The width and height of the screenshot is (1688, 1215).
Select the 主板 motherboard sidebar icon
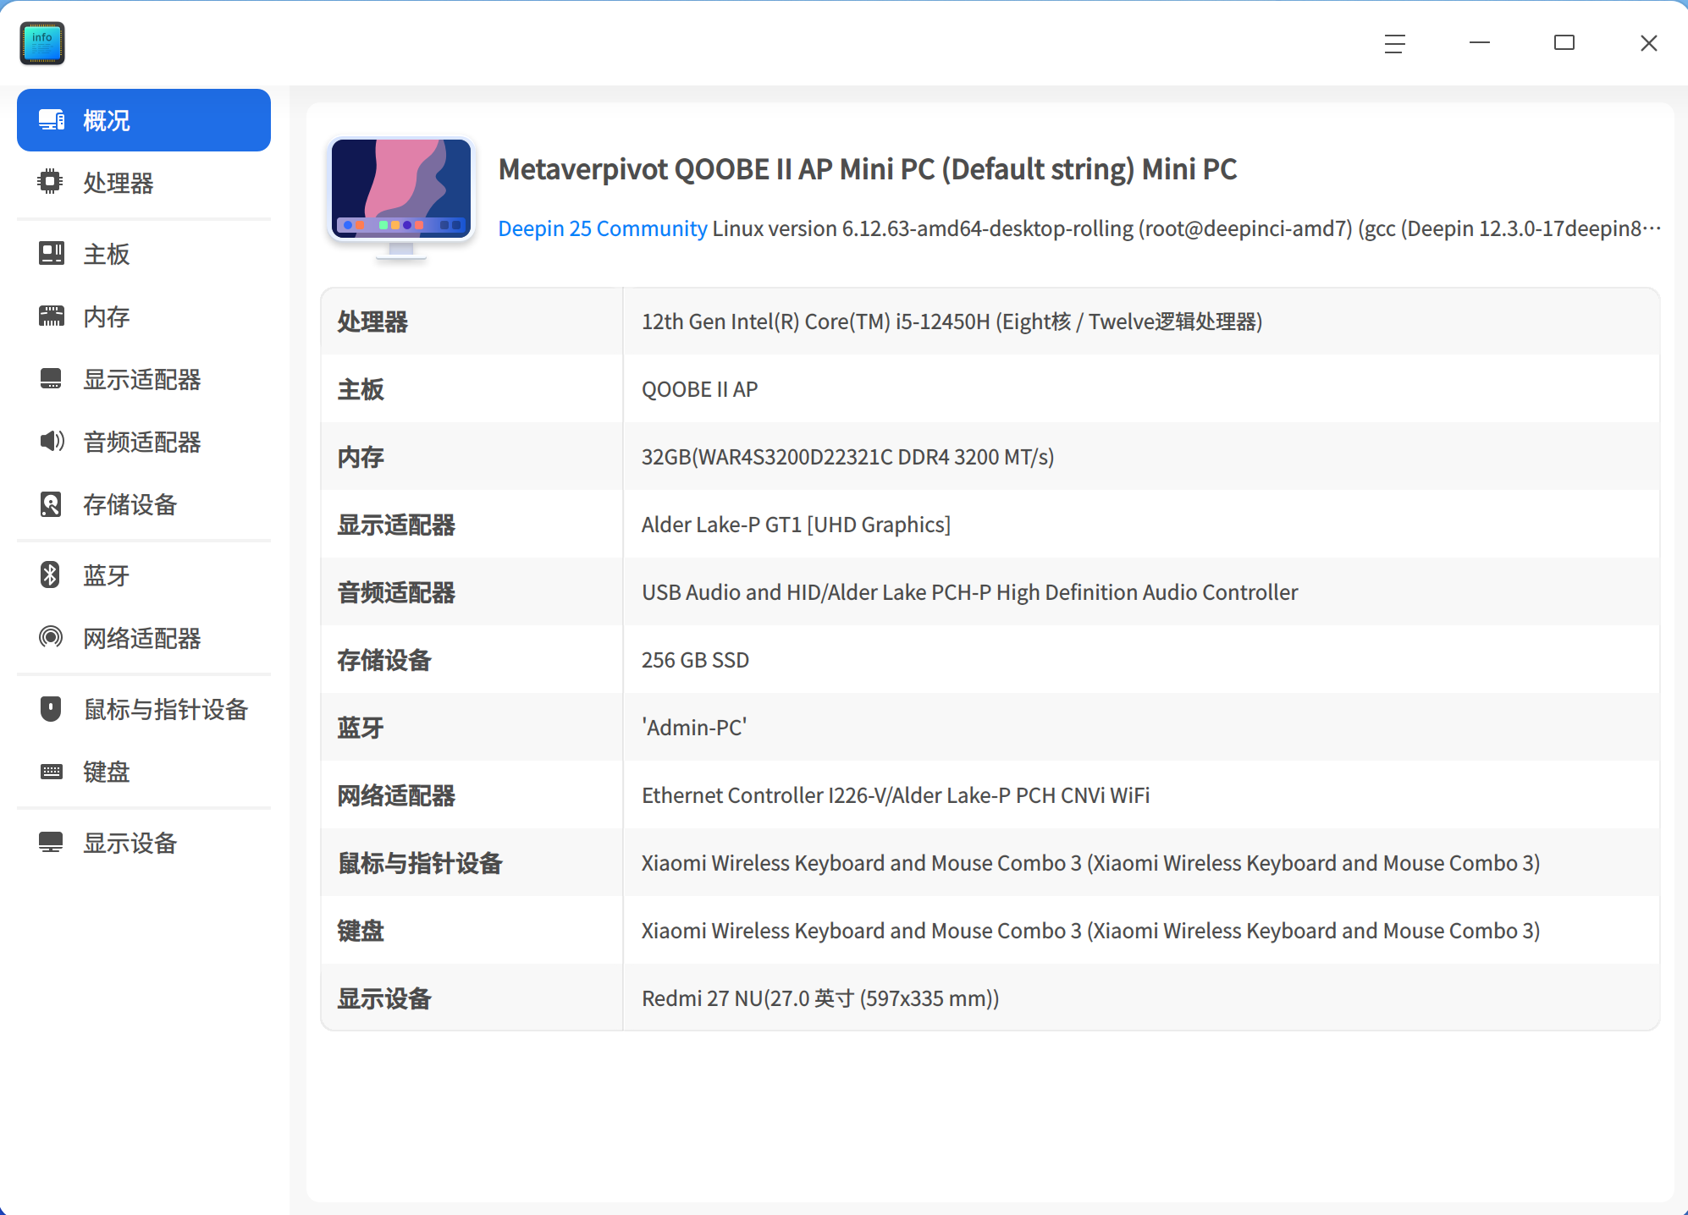pos(51,253)
